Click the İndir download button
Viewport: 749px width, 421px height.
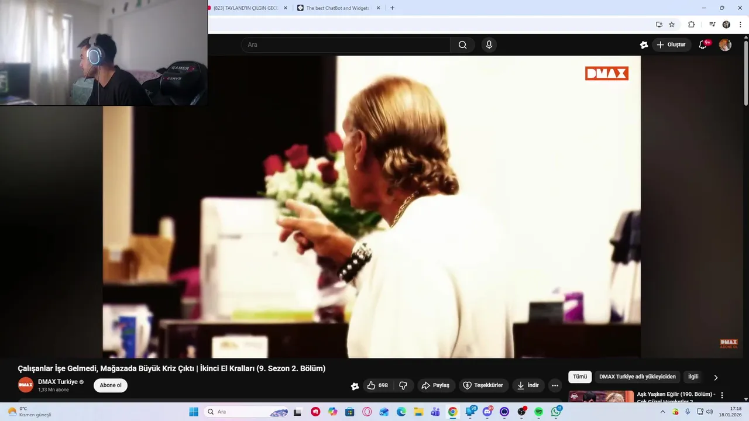(528, 385)
